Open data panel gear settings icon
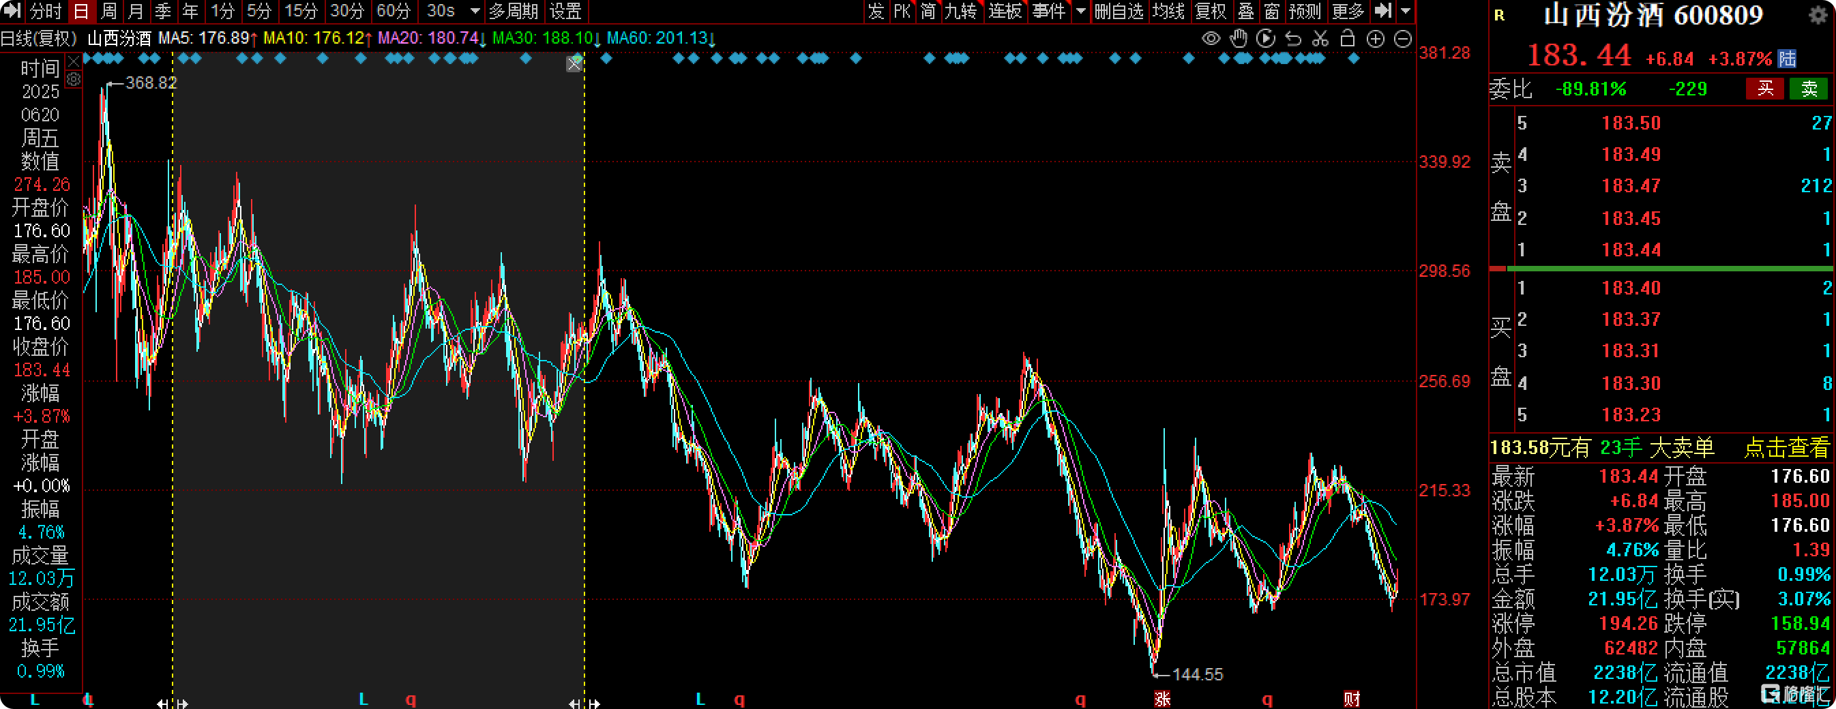1836x709 pixels. 74,79
